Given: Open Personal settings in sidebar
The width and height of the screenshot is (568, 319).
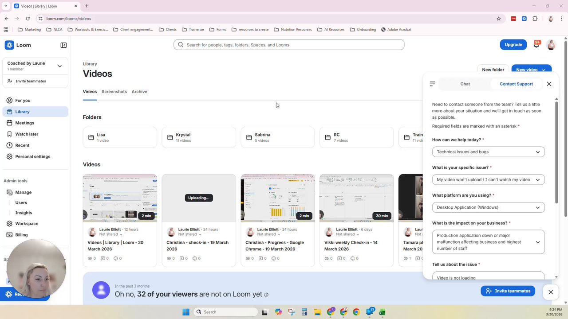Looking at the screenshot, I should (35, 156).
